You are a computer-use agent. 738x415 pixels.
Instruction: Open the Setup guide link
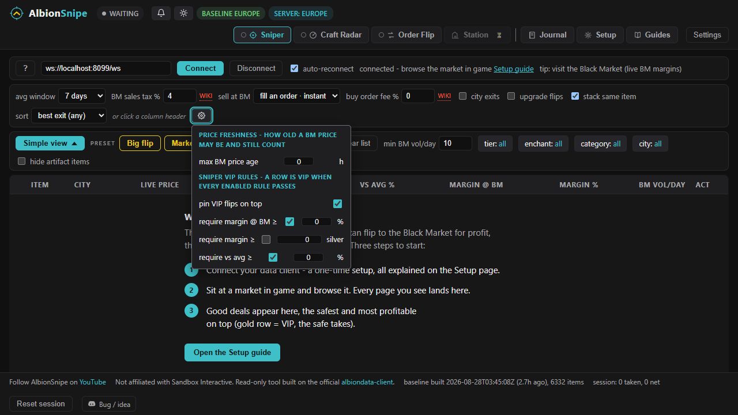coord(514,69)
